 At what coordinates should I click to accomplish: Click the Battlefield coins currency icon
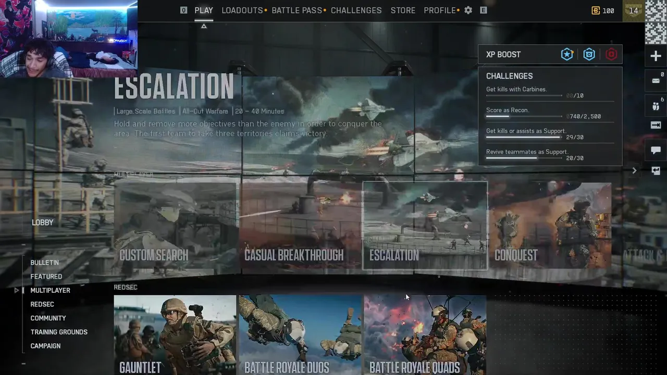[596, 10]
